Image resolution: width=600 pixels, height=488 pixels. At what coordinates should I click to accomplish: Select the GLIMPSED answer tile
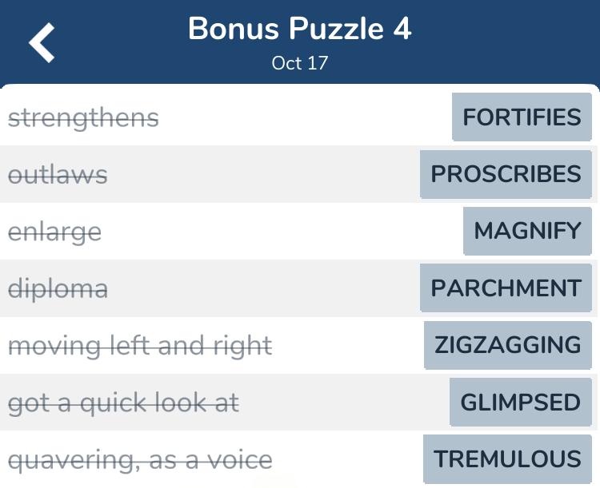(x=521, y=402)
